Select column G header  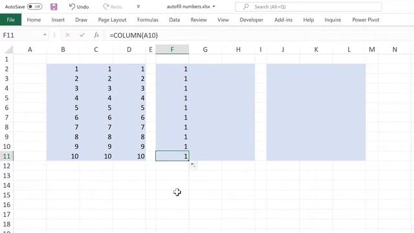pyautogui.click(x=205, y=49)
